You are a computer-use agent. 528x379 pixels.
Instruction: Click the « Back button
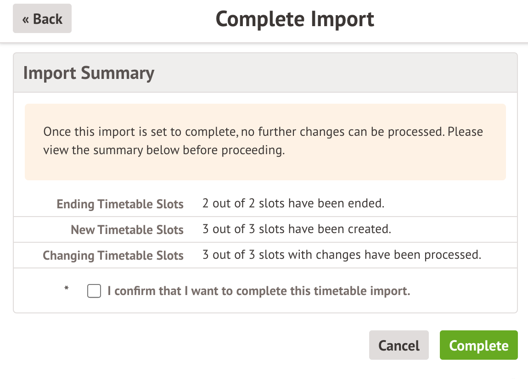(42, 19)
